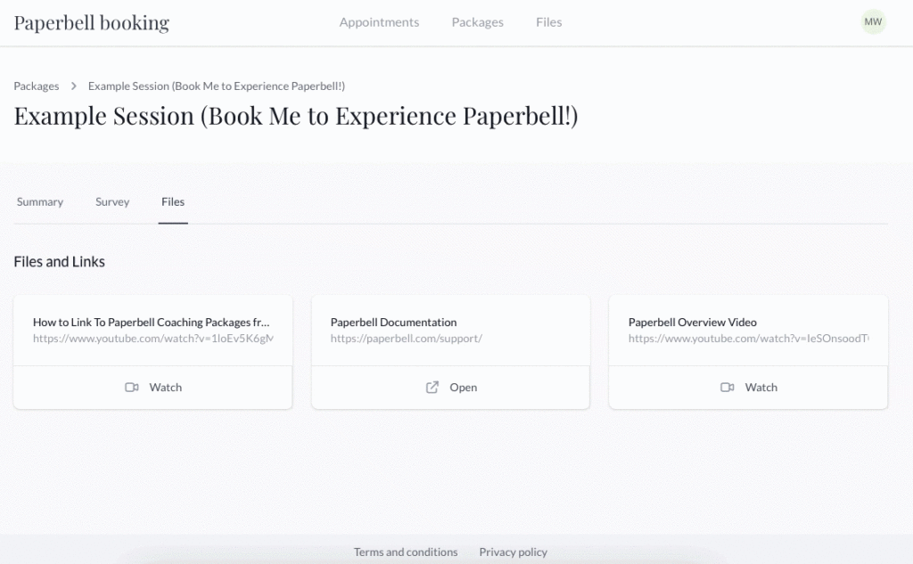Watch the Paperbell Overview Video
This screenshot has height=564, width=913.
(749, 388)
